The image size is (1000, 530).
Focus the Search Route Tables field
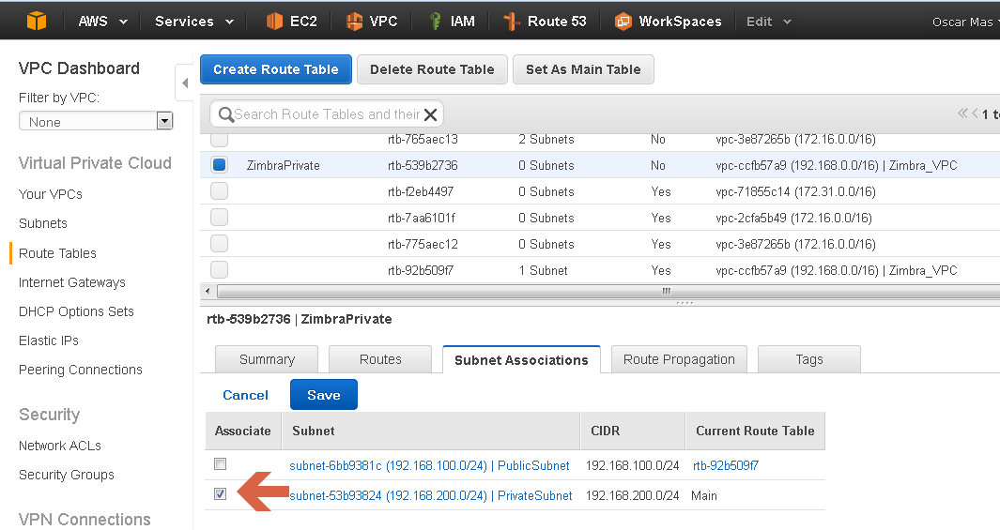point(327,114)
